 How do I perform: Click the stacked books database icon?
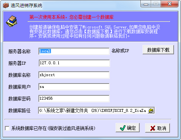pos(12,21)
